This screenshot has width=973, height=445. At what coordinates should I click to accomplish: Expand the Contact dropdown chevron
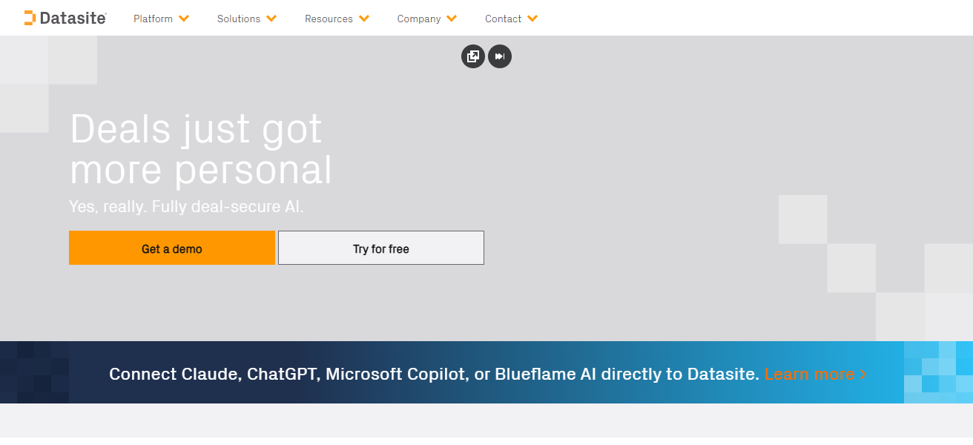[532, 19]
